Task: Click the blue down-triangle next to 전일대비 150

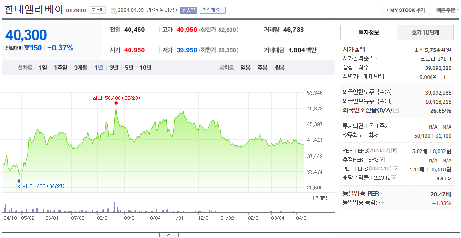Action: click(27, 48)
